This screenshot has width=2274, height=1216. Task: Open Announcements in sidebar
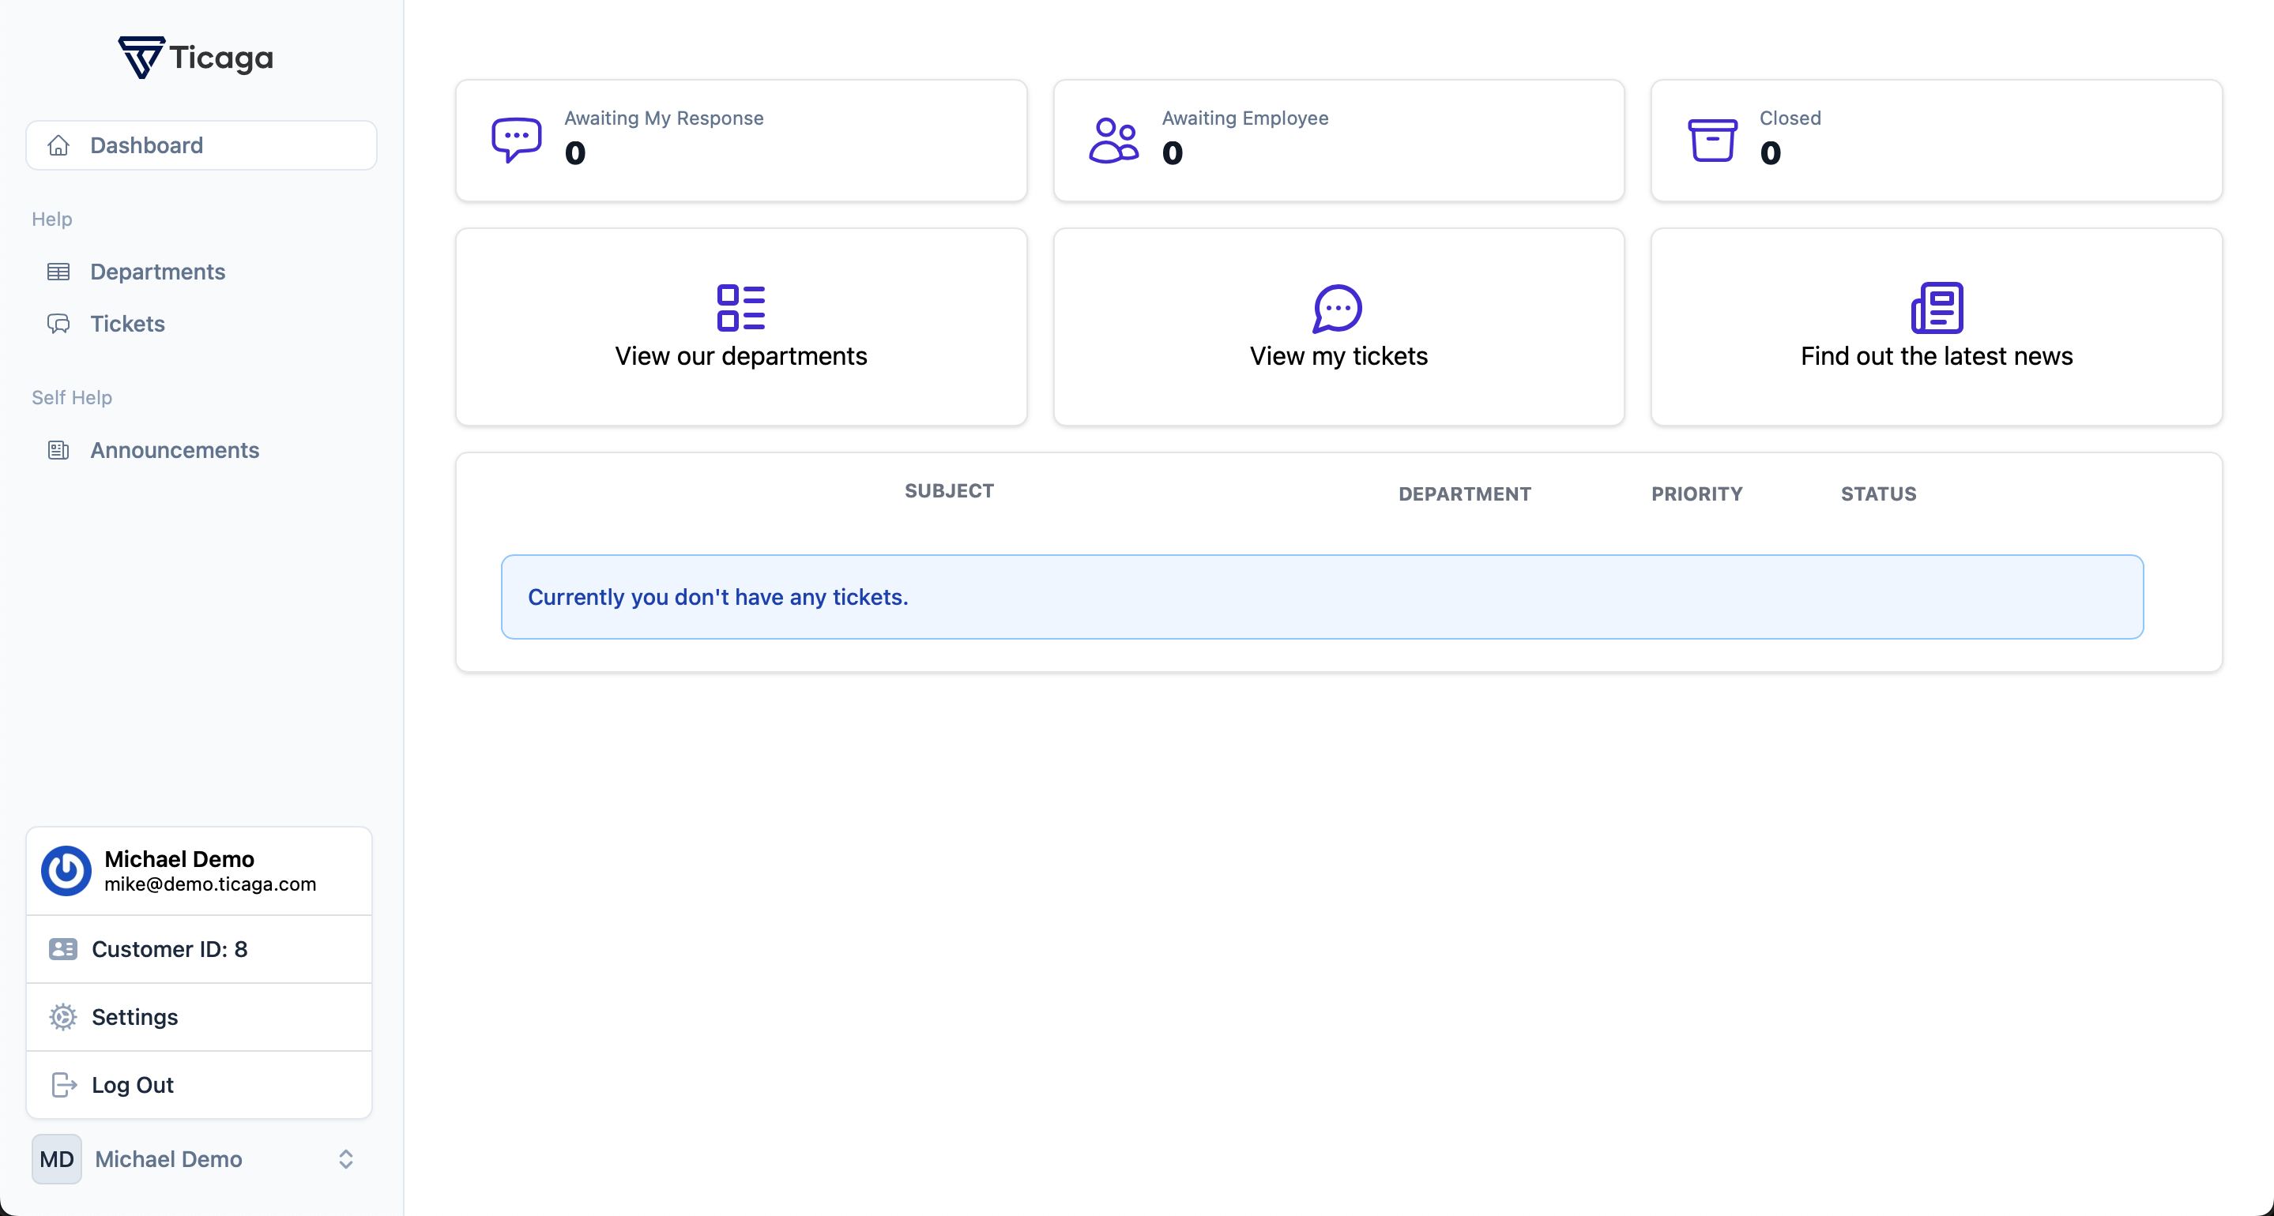pyautogui.click(x=201, y=450)
